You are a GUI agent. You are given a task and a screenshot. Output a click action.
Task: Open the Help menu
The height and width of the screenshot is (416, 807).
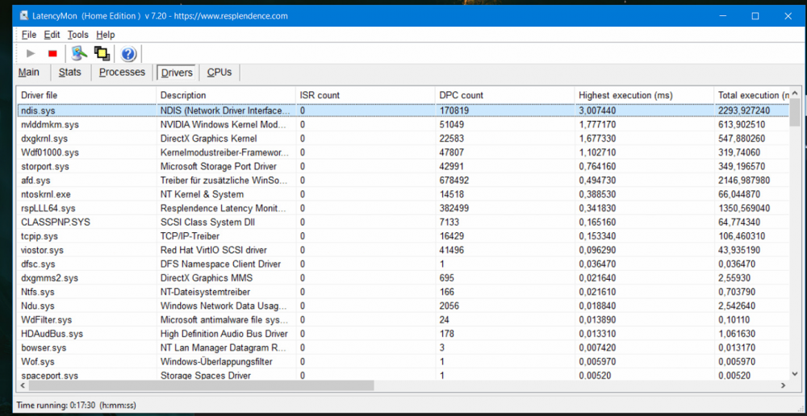(x=106, y=35)
